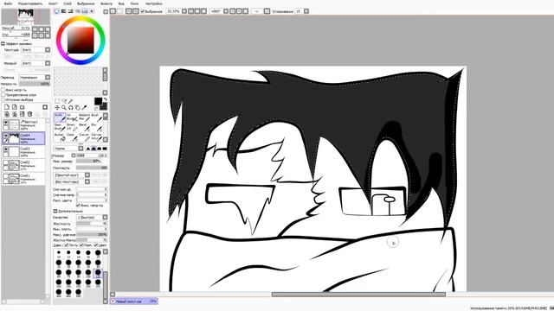Screen dimensions: 554x311
Task: Swap foreground and background colors
Action: [x=105, y=100]
